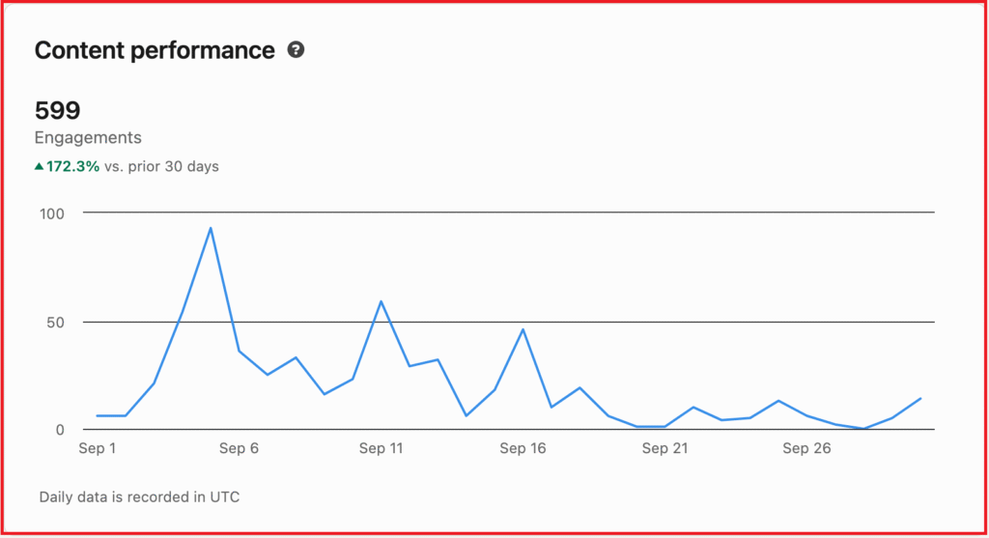Click the chart peak at Sep 11
The width and height of the screenshot is (989, 538).
pos(381,301)
